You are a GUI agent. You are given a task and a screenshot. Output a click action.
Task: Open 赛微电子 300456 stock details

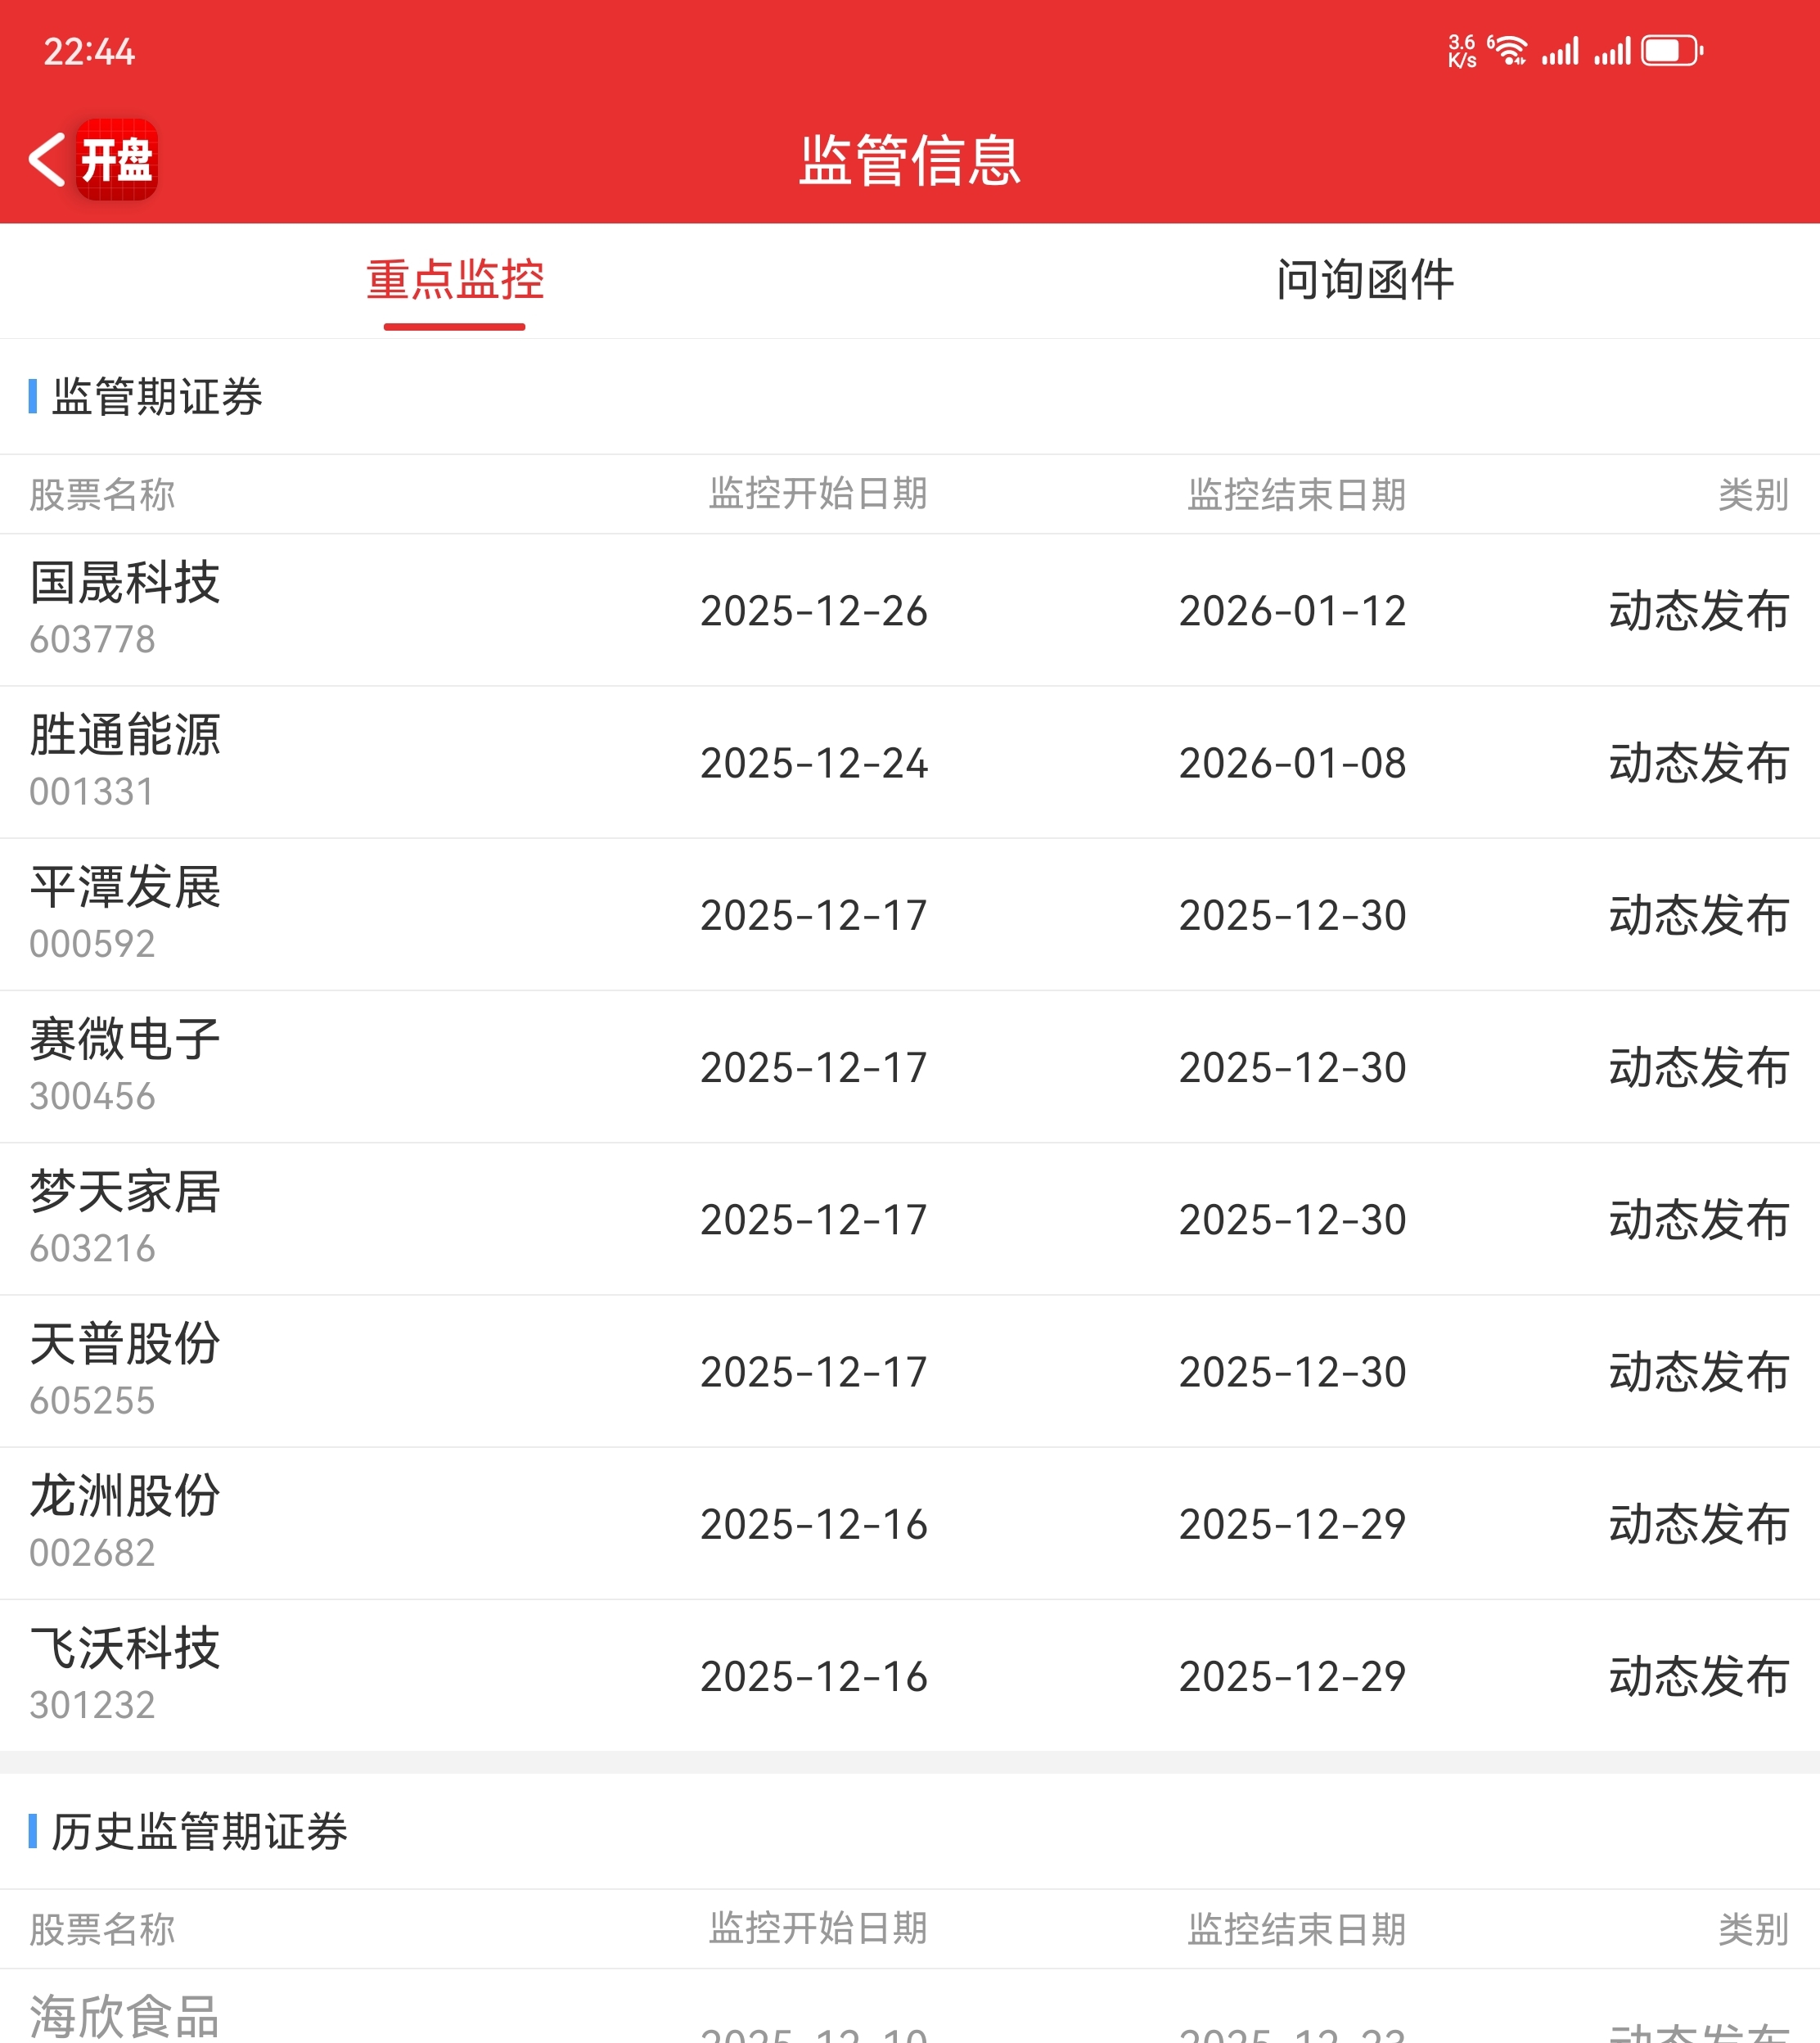click(x=125, y=1065)
